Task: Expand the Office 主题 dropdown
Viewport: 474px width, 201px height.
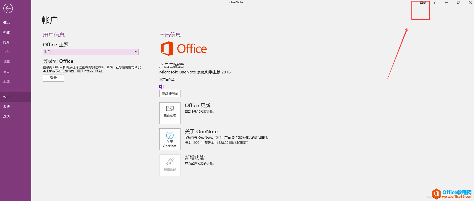Action: (91, 52)
